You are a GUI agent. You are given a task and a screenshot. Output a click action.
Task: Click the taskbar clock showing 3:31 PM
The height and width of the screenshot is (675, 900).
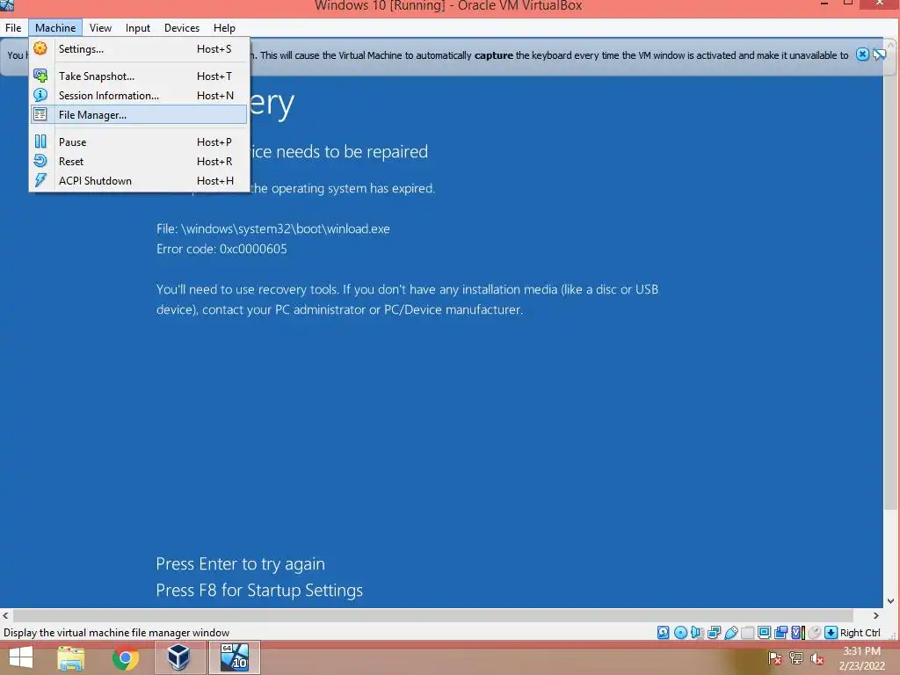tap(861, 658)
